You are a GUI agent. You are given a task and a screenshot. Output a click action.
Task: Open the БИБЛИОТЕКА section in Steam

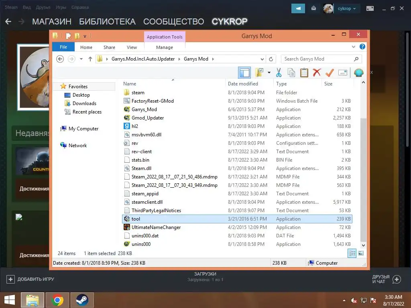coord(107,22)
